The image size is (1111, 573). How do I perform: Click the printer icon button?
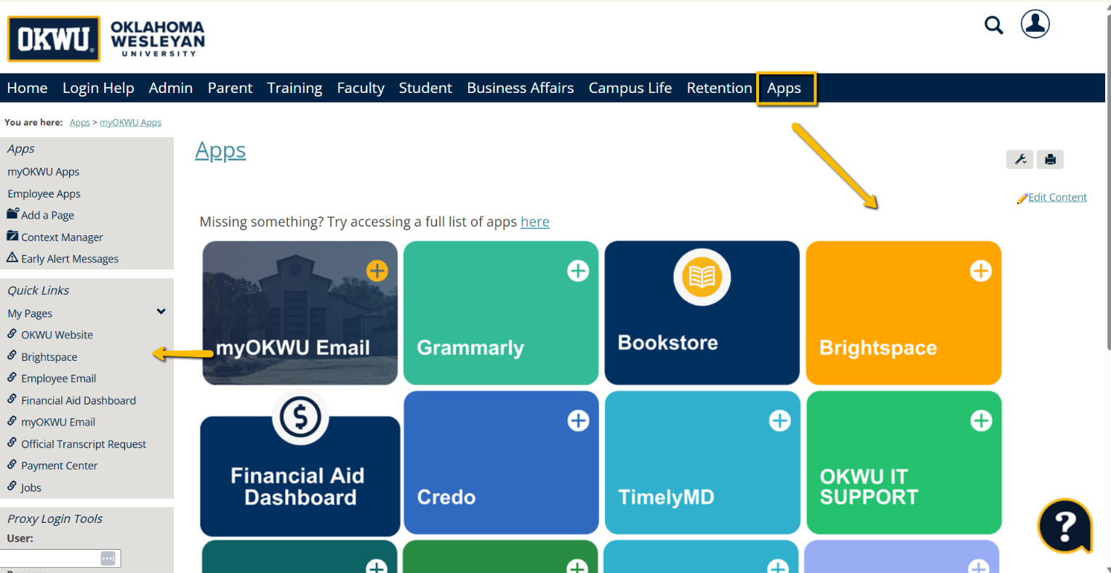[1050, 159]
